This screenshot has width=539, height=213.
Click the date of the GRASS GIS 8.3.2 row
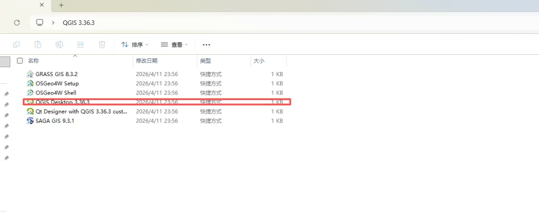click(157, 74)
